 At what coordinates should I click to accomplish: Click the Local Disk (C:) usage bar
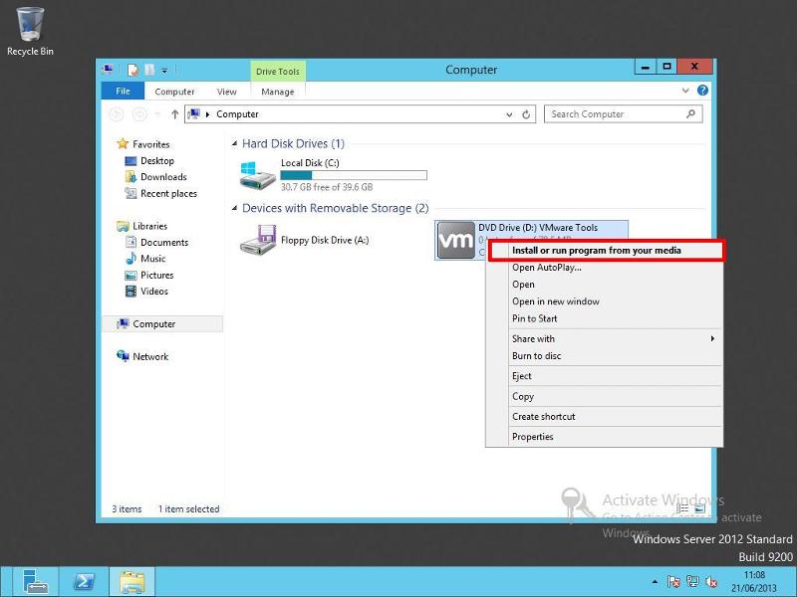pyautogui.click(x=354, y=175)
